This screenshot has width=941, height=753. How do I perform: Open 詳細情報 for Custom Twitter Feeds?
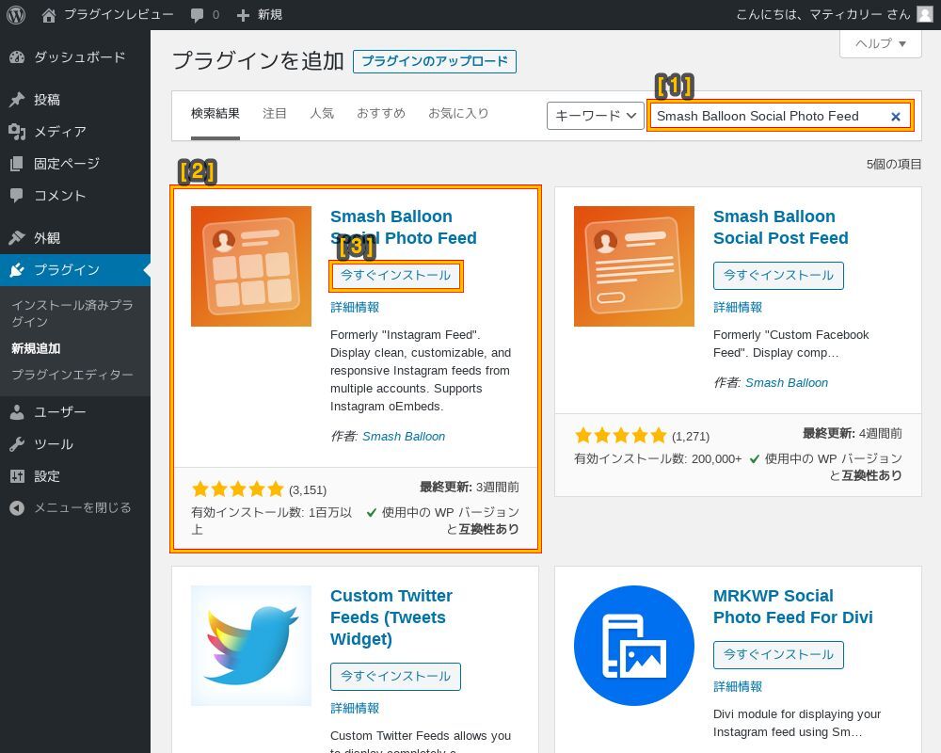coord(355,709)
